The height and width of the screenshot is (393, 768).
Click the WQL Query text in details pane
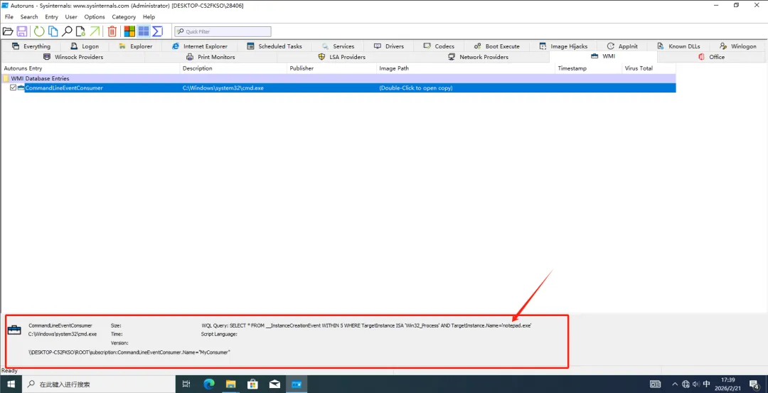(x=367, y=325)
